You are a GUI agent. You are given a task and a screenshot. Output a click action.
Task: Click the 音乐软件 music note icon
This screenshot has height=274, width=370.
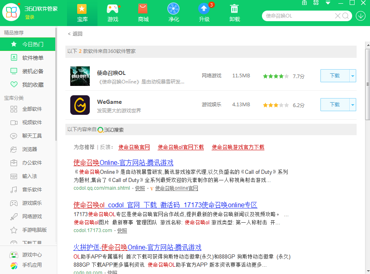14,190
